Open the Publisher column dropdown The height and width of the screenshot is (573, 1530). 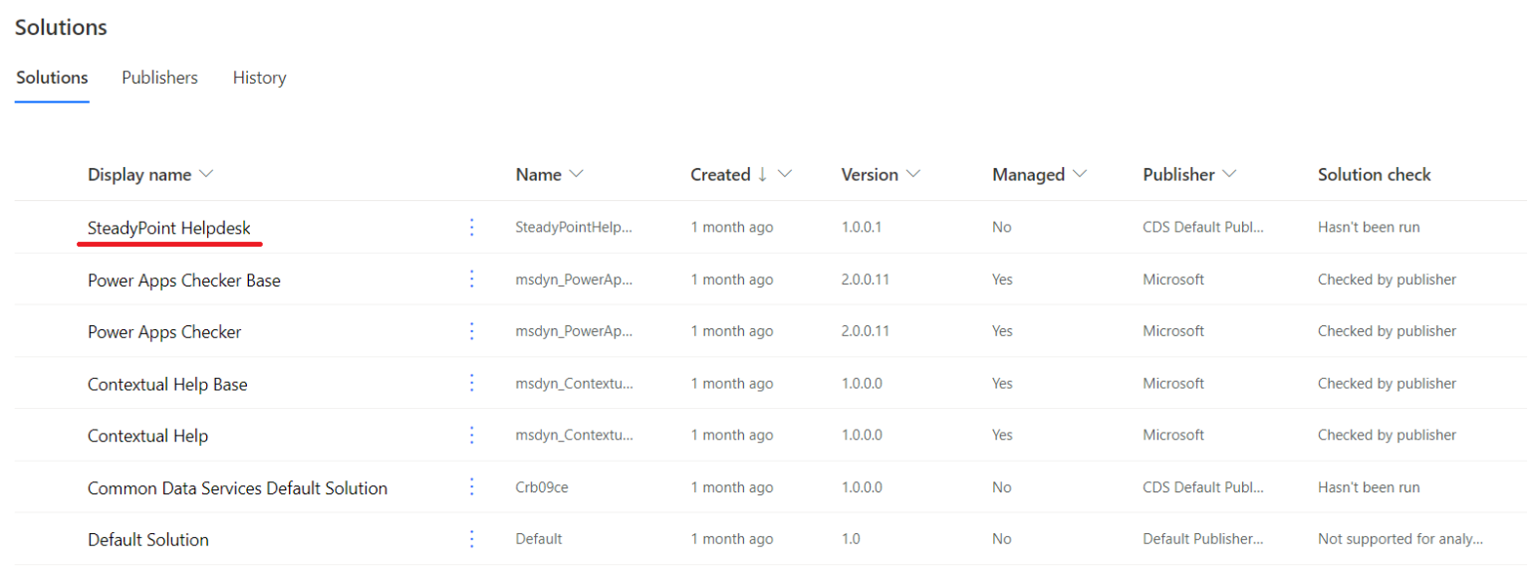pyautogui.click(x=1230, y=174)
